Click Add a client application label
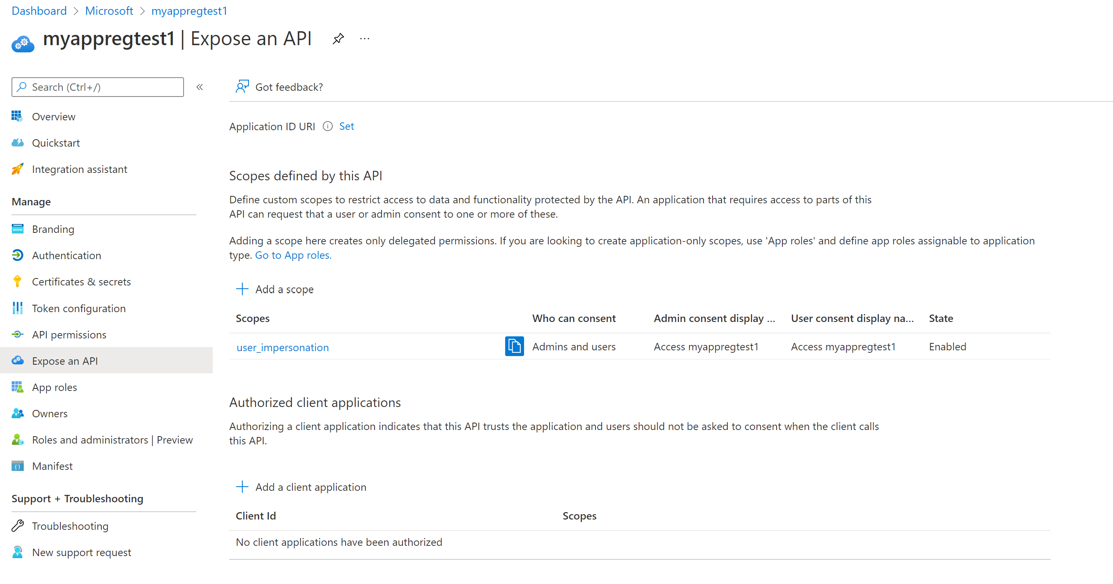 [x=310, y=487]
